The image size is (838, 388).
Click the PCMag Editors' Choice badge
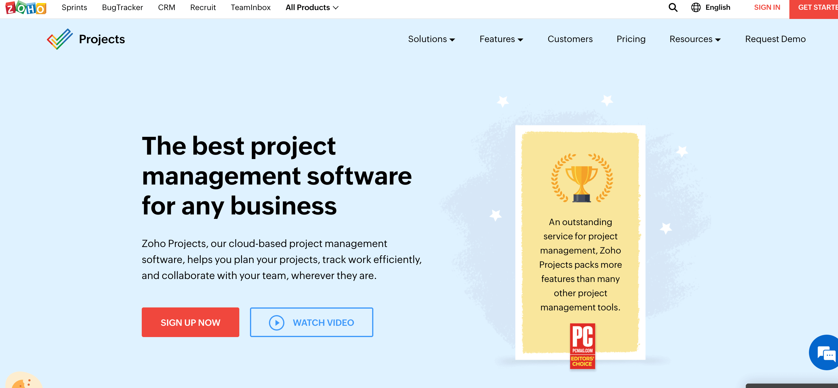pos(582,346)
